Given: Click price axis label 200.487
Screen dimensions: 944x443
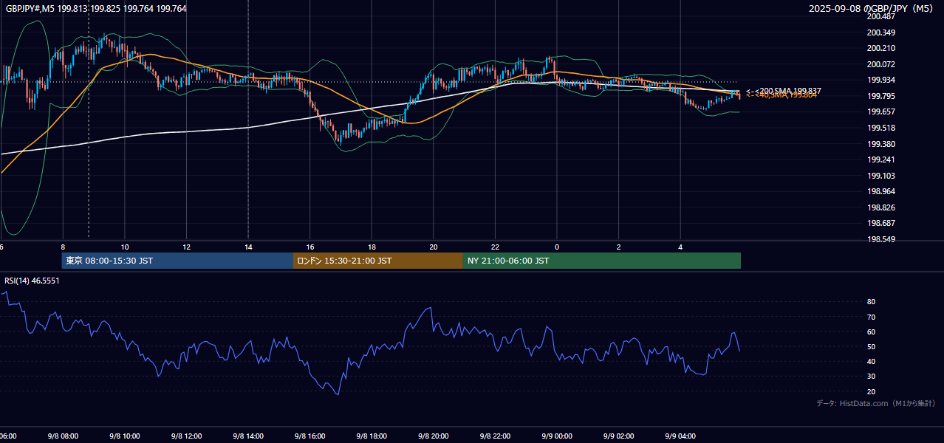Looking at the screenshot, I should click(x=880, y=16).
